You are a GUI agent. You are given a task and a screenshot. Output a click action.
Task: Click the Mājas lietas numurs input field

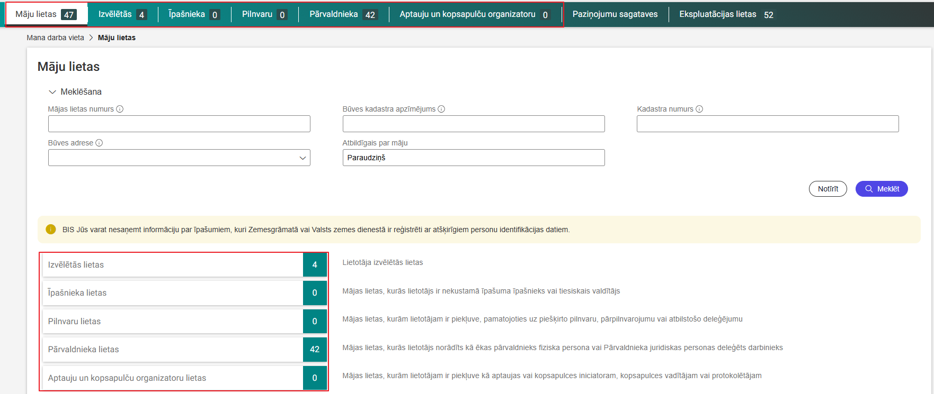[179, 124]
